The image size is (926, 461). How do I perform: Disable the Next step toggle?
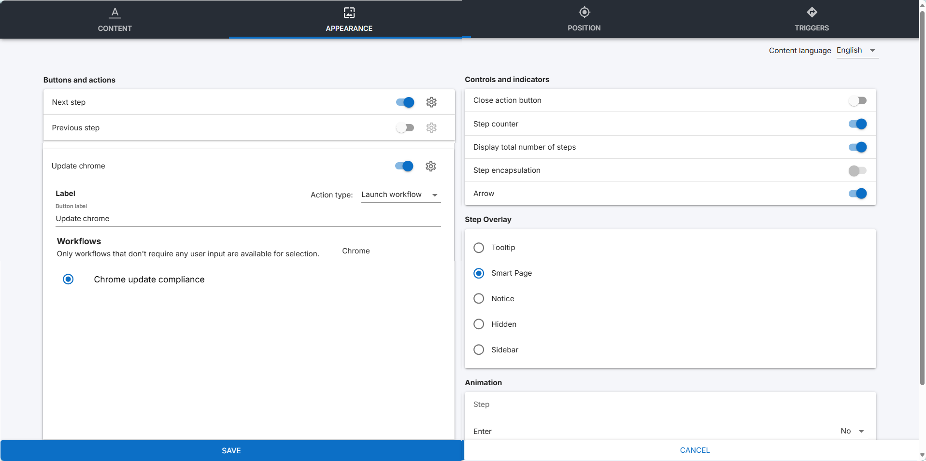point(405,102)
